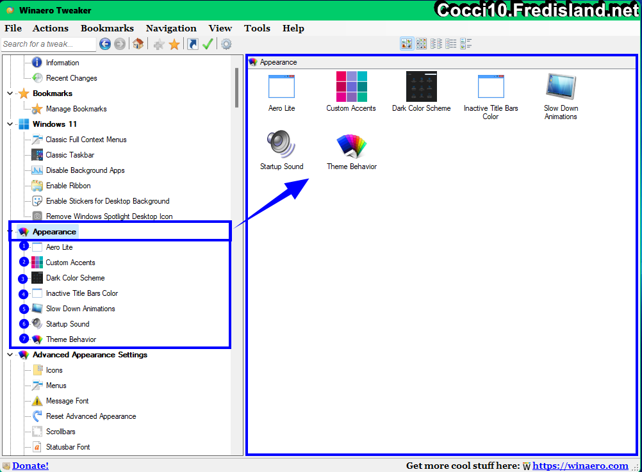This screenshot has height=472, width=642.
Task: Open the Bookmarks menu
Action: pyautogui.click(x=107, y=28)
